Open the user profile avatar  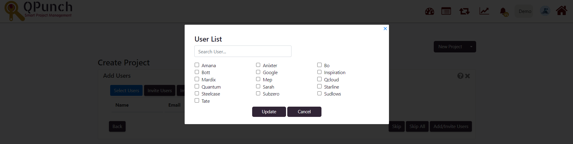545,11
